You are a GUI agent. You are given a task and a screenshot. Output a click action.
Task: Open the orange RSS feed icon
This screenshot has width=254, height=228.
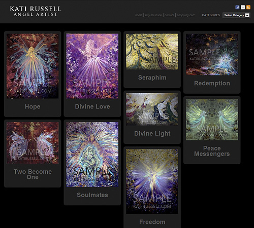coord(248,7)
